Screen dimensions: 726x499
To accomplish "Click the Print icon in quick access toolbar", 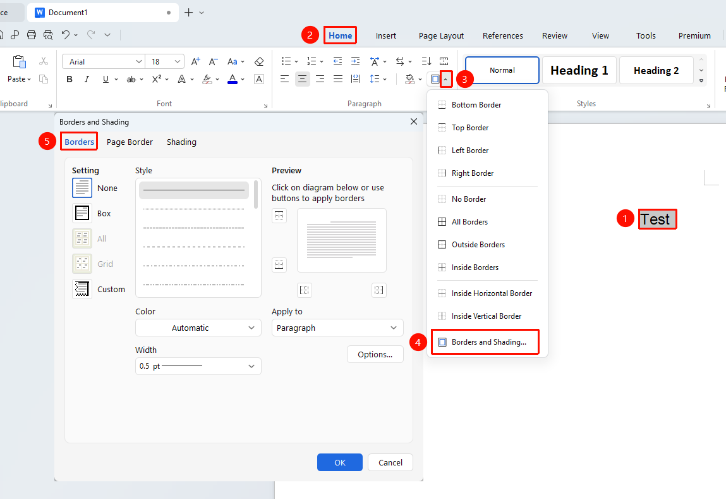I will [x=32, y=35].
